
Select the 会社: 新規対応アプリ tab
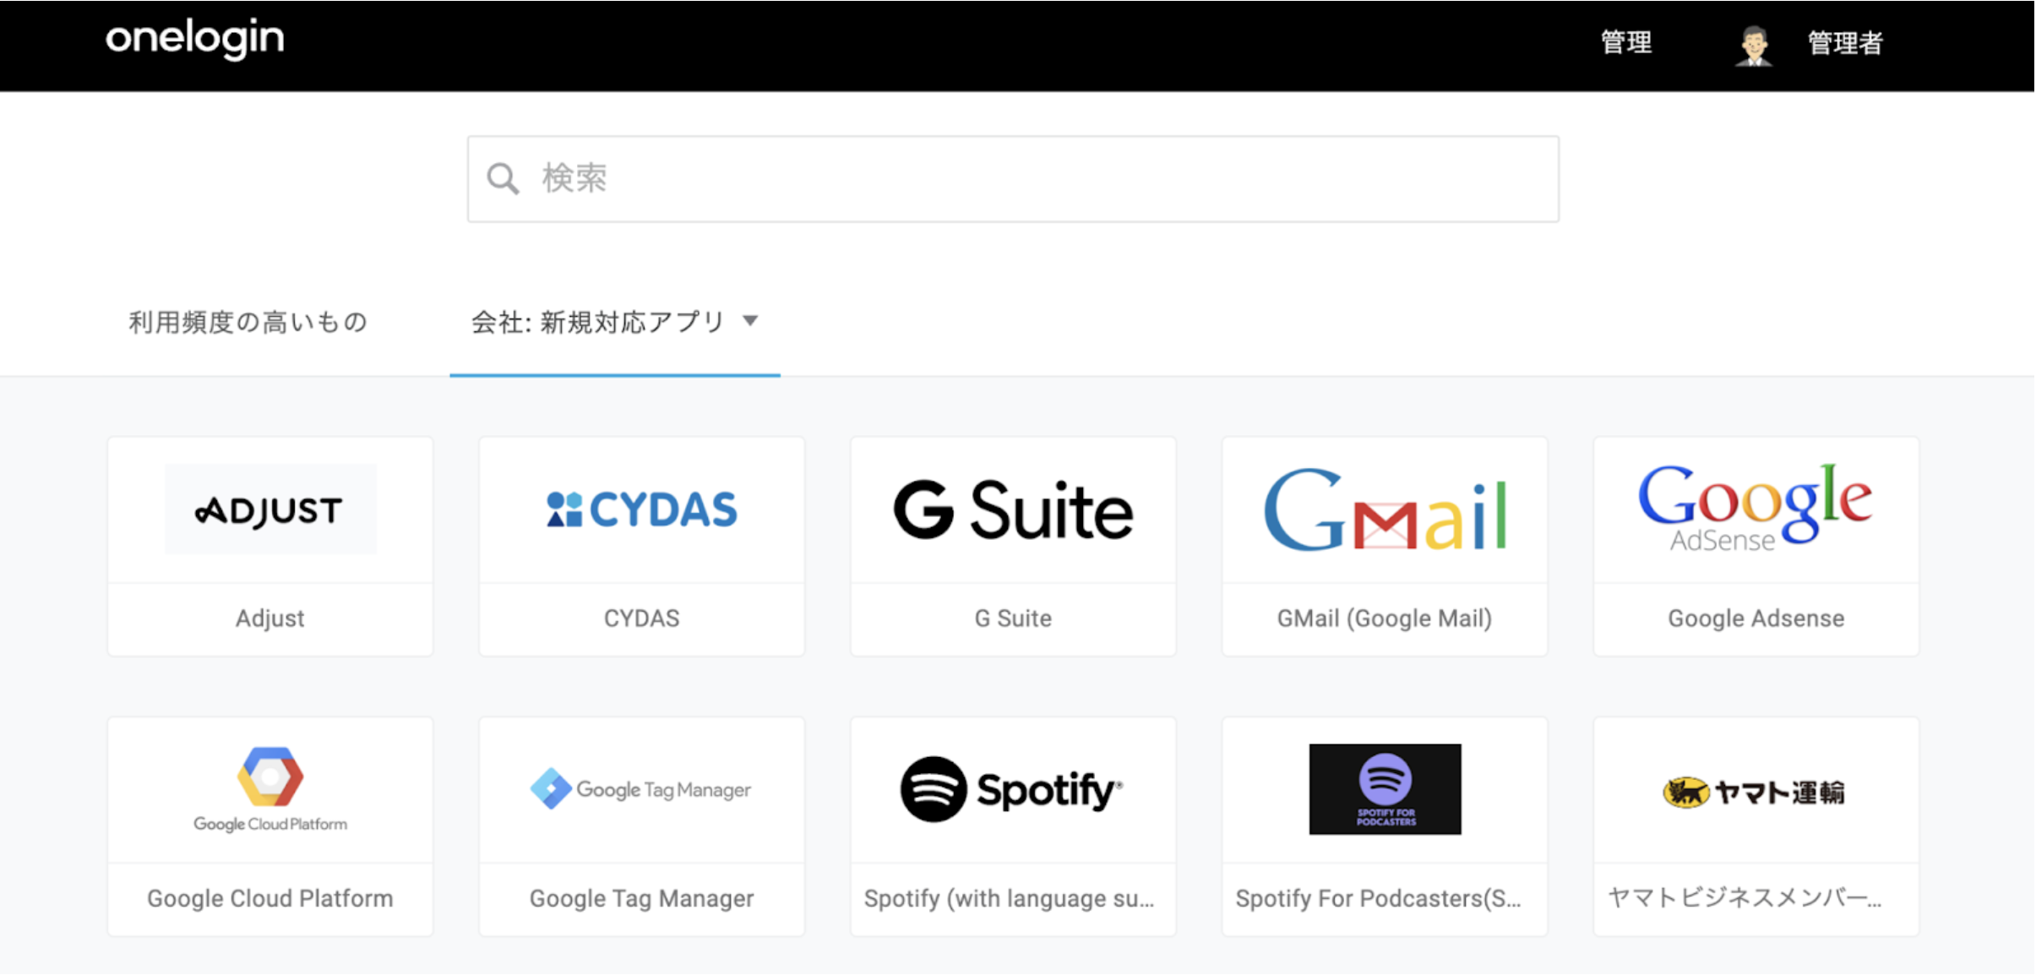[x=615, y=322]
